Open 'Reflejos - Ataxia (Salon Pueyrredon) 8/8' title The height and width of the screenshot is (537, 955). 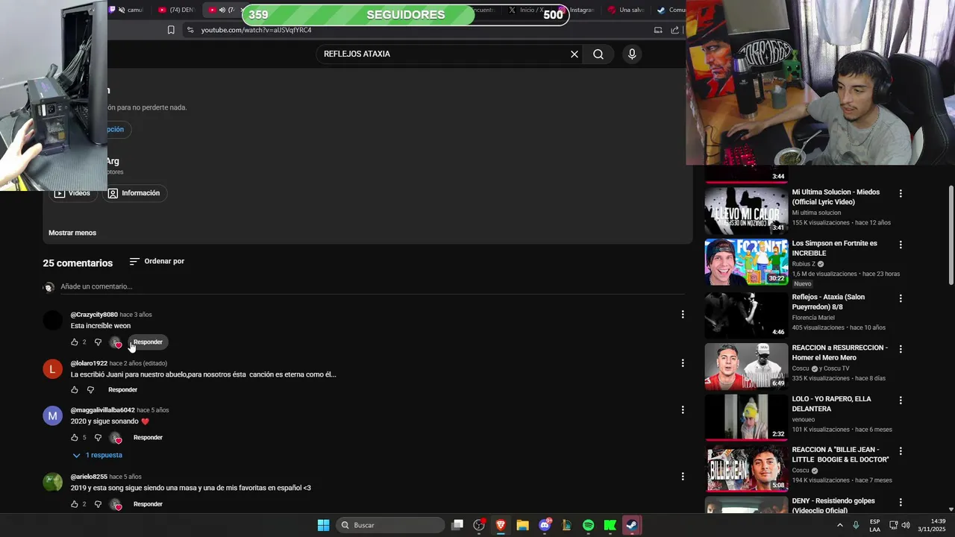[x=828, y=302]
